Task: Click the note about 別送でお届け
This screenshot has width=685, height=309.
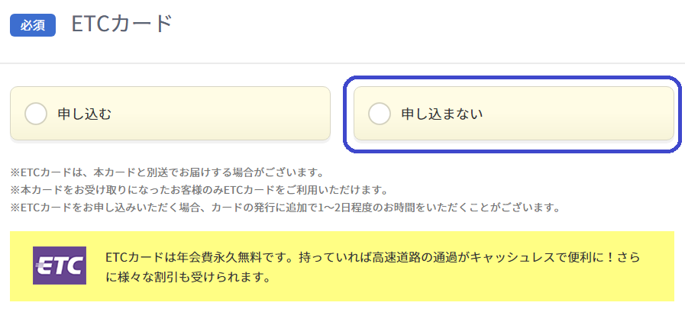Action: point(166,172)
